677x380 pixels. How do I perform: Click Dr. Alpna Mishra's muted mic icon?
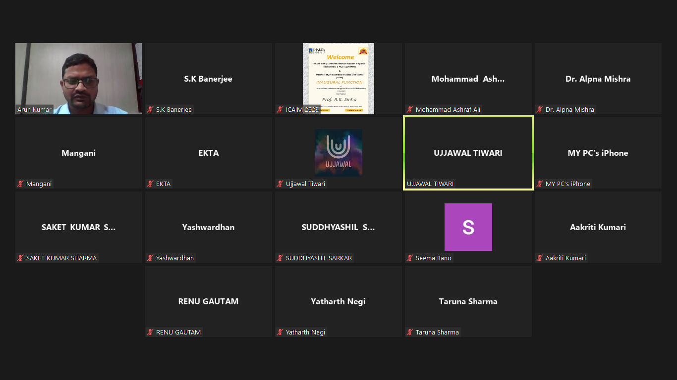click(x=540, y=109)
